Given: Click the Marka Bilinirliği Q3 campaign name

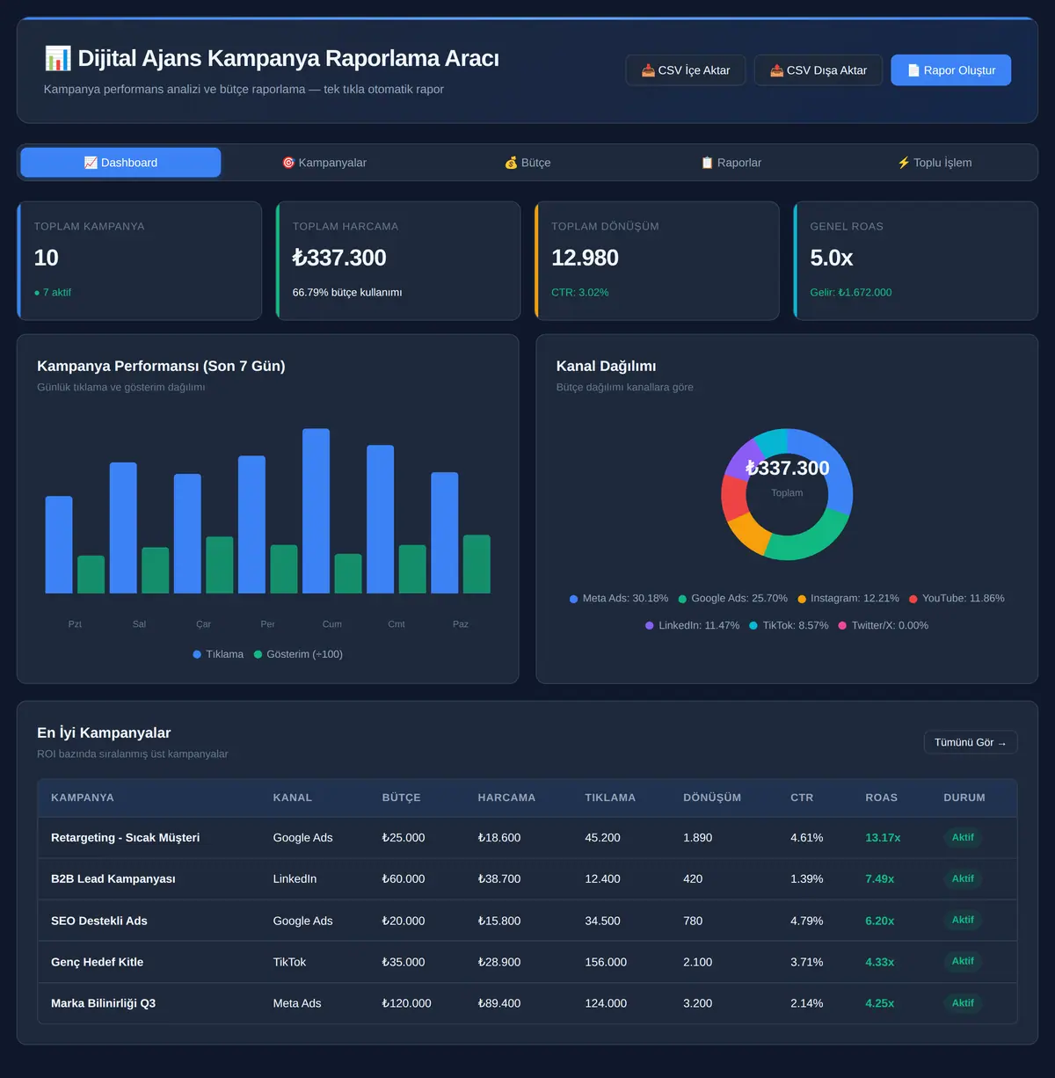Looking at the screenshot, I should coord(103,1003).
